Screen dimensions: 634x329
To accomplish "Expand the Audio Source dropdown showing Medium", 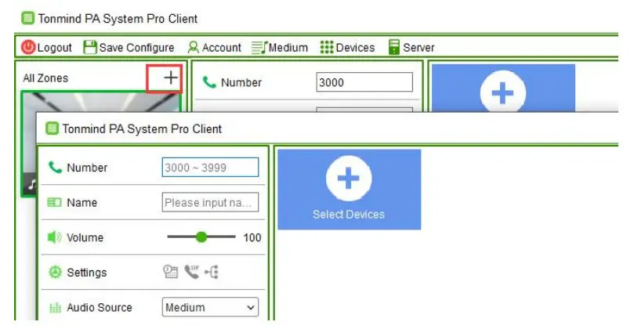I will [210, 307].
